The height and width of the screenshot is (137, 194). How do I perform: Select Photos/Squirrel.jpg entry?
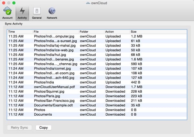[49, 91]
